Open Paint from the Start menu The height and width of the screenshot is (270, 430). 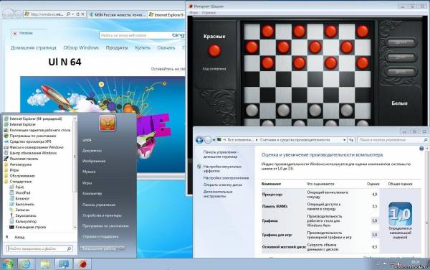tap(19, 187)
